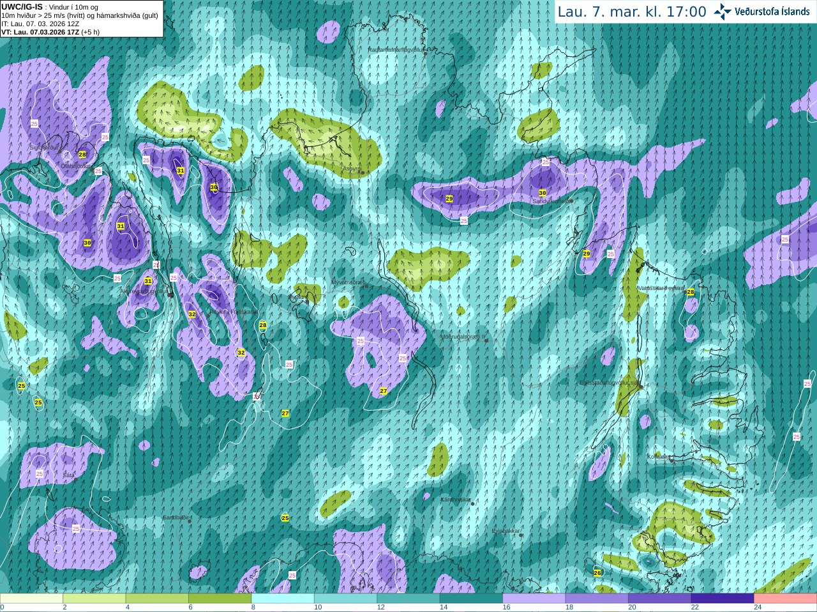Click the Ásbyrgi station label
Screen dimensions: 817x612
(x=352, y=169)
